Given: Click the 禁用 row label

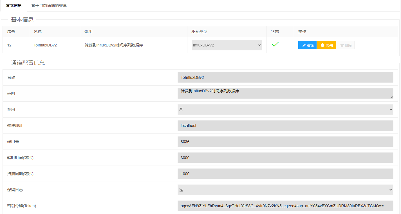Looking at the screenshot, I should [11, 110].
